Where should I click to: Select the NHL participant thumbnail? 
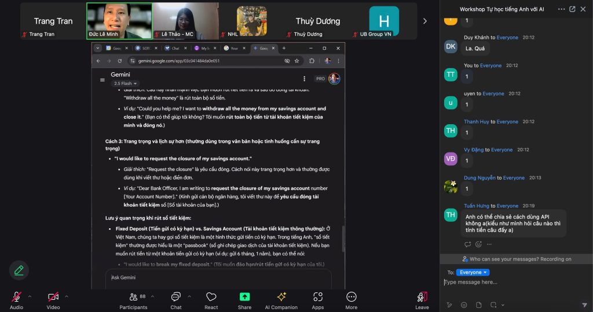pos(251,21)
